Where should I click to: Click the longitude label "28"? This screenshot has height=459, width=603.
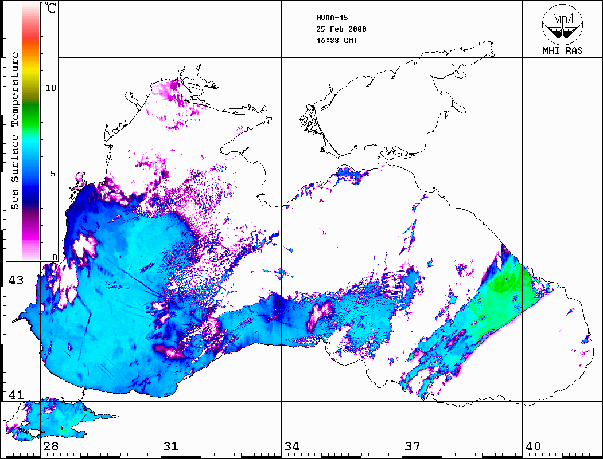click(x=50, y=446)
